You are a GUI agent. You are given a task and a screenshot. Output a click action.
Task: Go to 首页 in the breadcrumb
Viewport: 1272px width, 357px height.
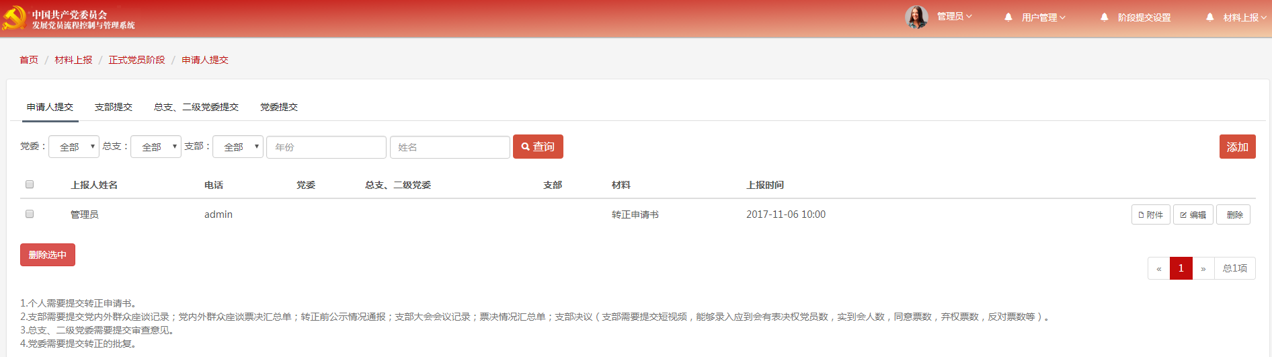(x=29, y=60)
